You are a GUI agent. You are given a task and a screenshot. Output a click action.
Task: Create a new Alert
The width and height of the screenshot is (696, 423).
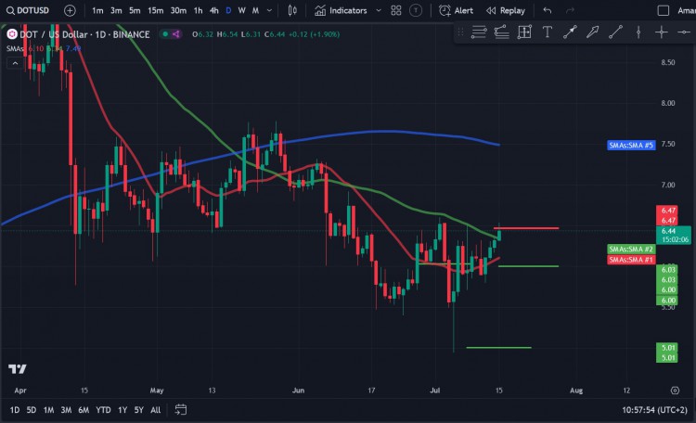456,10
